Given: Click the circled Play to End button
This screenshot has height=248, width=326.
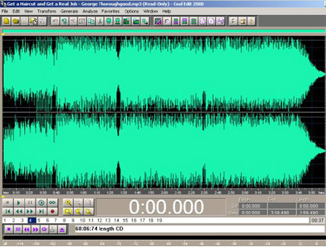Looking at the screenshot, I should [x=41, y=203].
